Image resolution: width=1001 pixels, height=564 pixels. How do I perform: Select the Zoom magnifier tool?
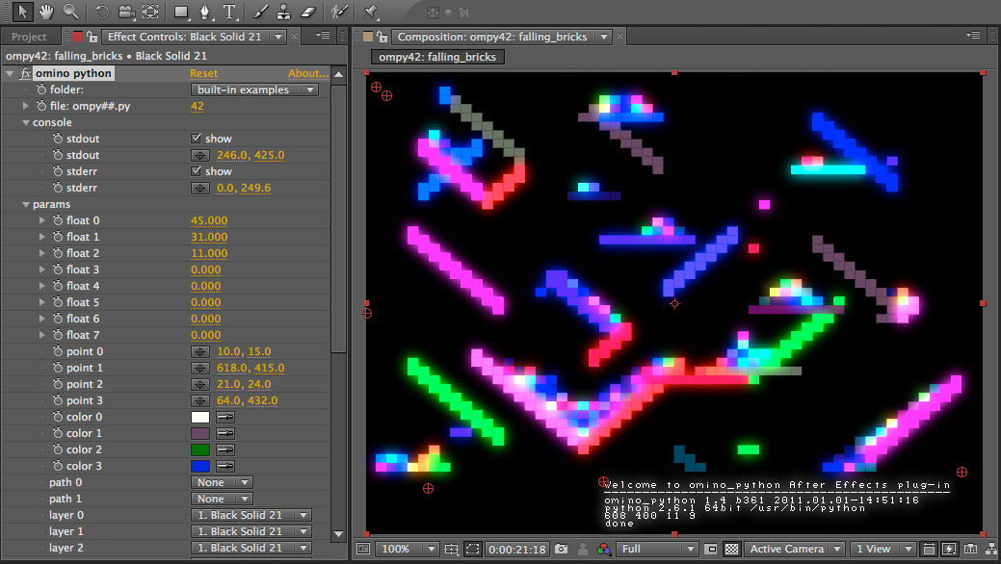tap(70, 12)
